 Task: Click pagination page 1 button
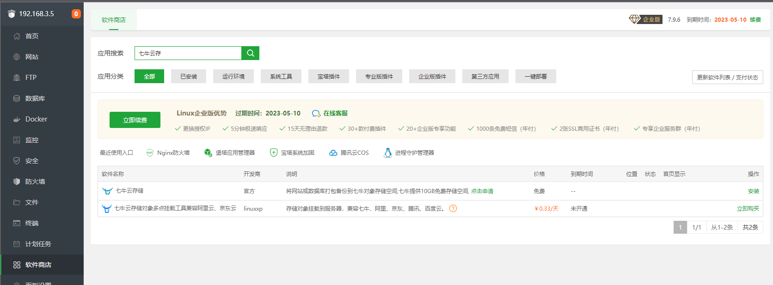click(x=680, y=227)
